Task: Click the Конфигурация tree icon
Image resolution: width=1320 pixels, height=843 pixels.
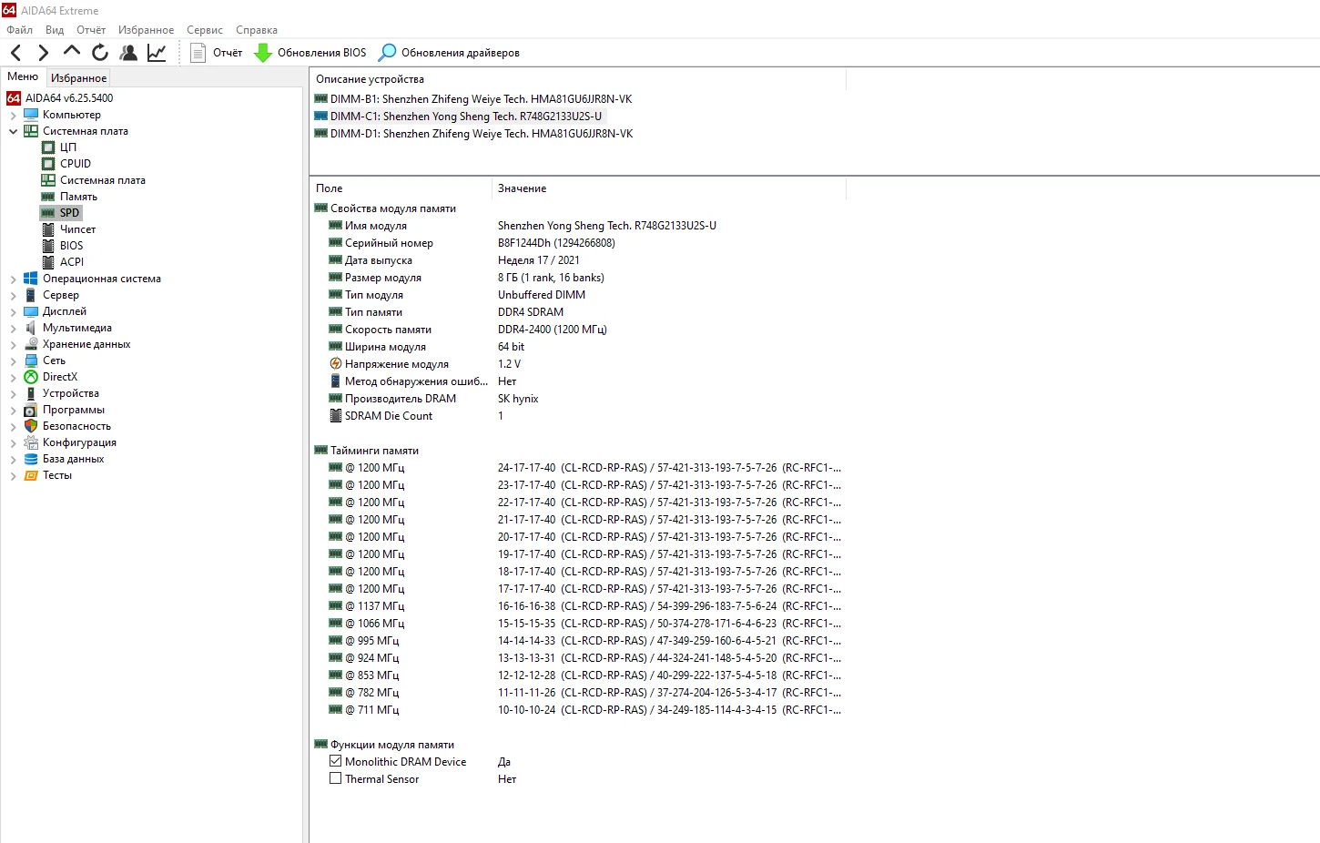Action: [x=31, y=442]
